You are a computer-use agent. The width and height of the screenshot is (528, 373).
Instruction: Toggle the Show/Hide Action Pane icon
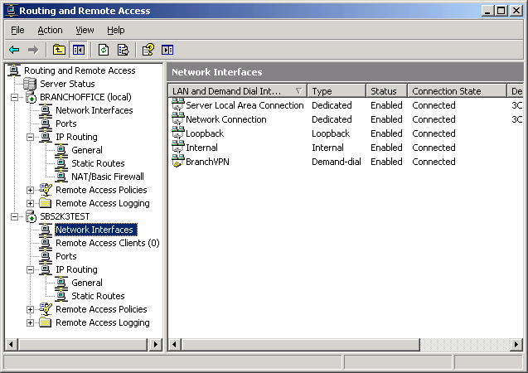pyautogui.click(x=167, y=51)
